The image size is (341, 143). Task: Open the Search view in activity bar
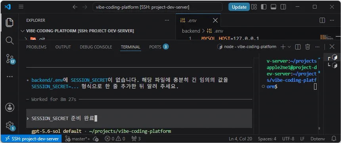coord(10,41)
